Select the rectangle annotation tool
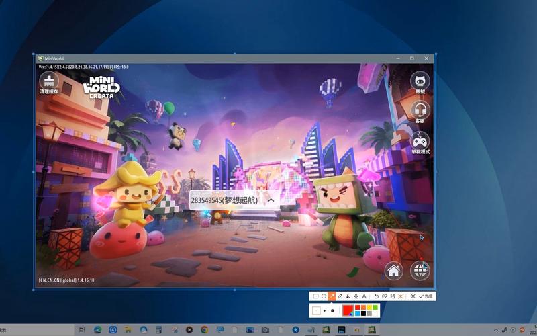537x336 pixels. coord(315,296)
